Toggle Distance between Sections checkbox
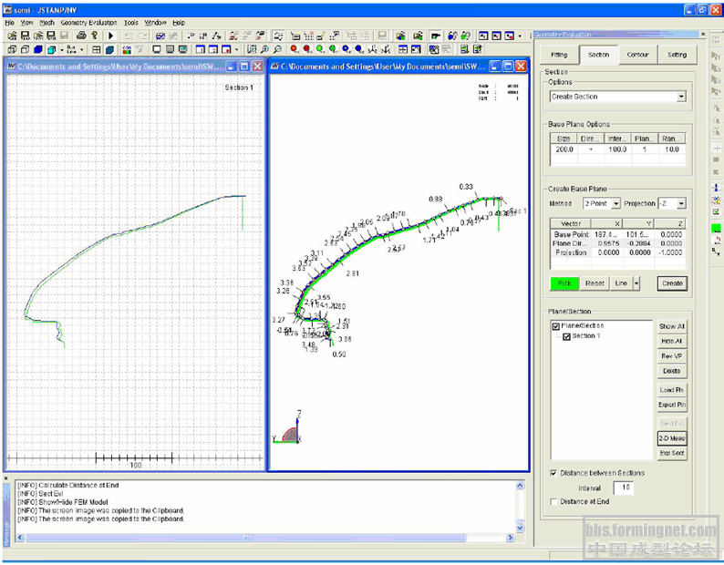The width and height of the screenshot is (724, 565). click(x=553, y=473)
